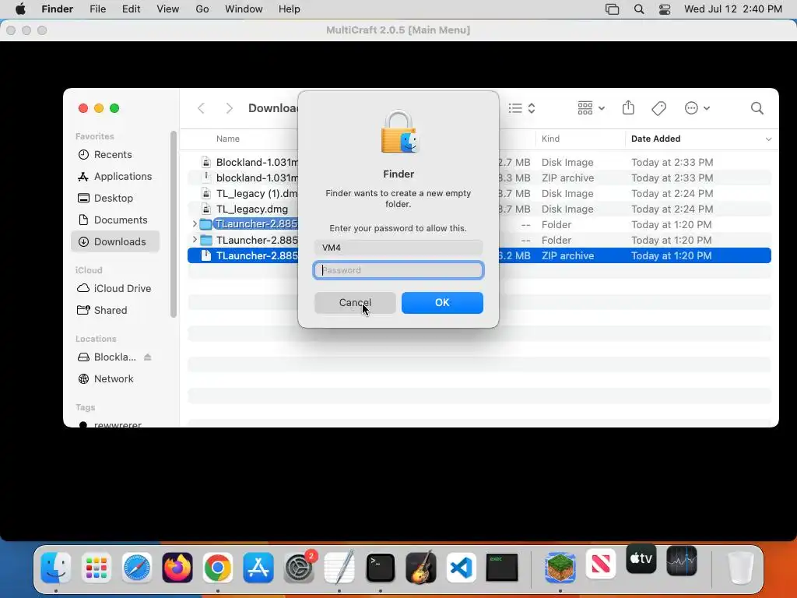Expand the second TLauncher-2.885 folder

(x=194, y=240)
